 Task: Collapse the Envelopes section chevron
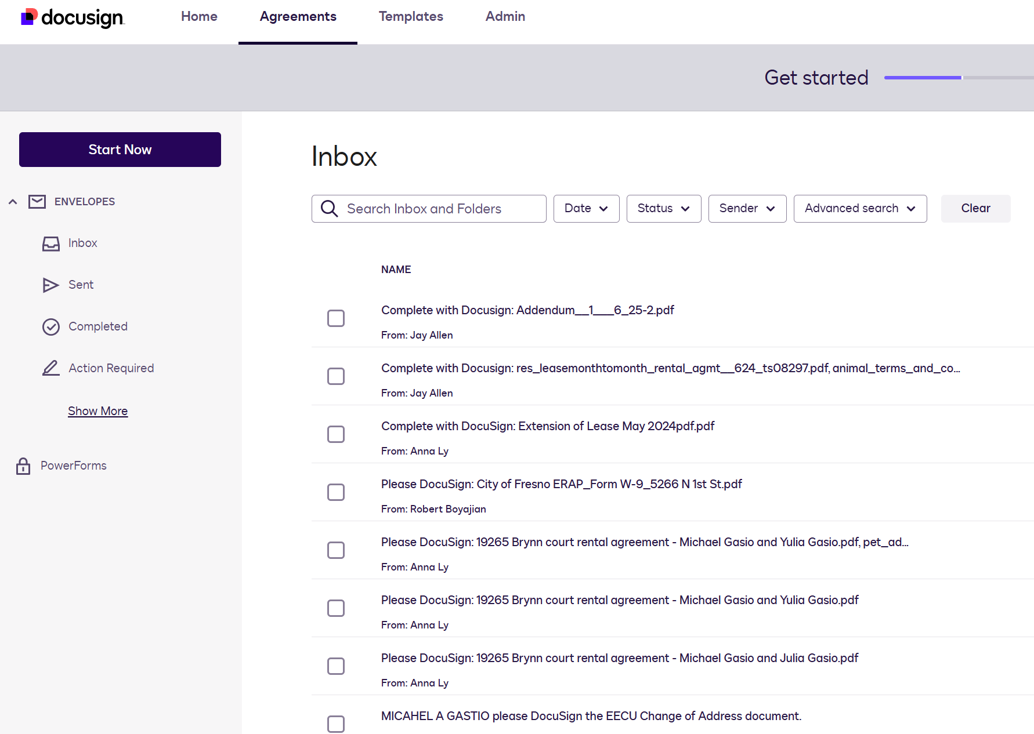pos(13,202)
